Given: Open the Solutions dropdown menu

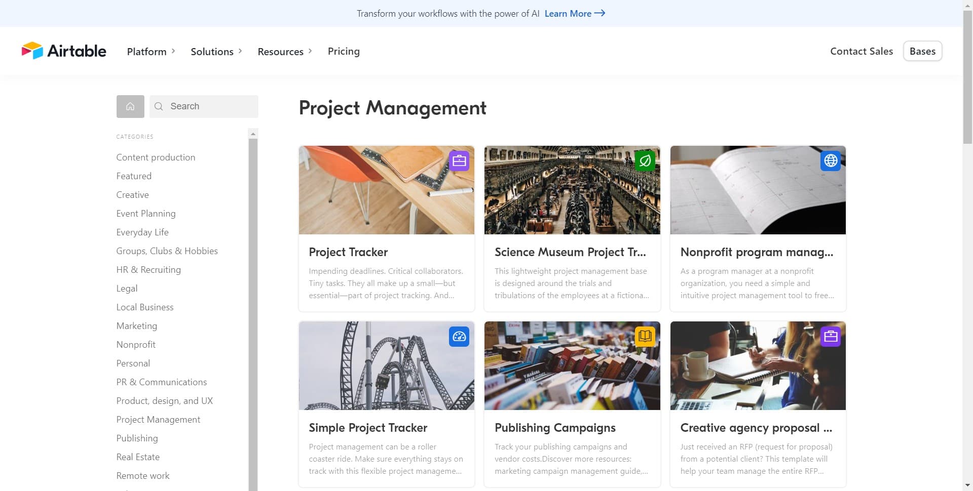Looking at the screenshot, I should [216, 51].
